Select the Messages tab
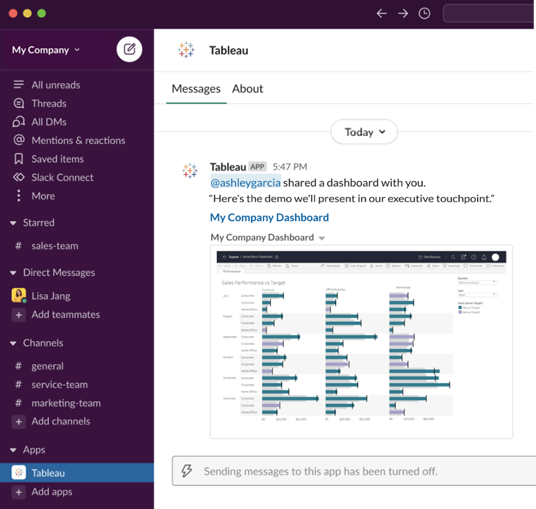This screenshot has width=536, height=509. pyautogui.click(x=196, y=88)
